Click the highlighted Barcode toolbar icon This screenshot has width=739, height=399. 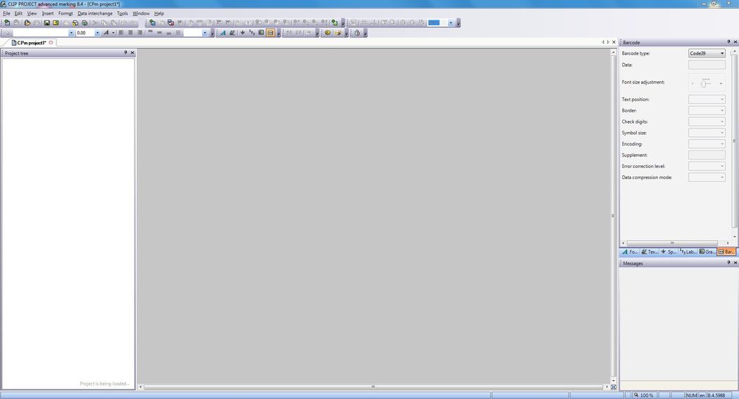[x=270, y=33]
